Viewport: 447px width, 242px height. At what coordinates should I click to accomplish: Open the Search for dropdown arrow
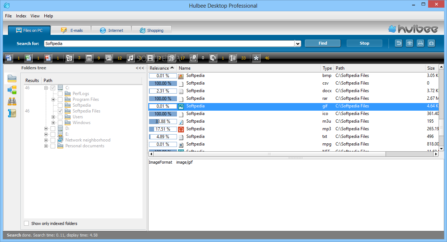point(298,44)
